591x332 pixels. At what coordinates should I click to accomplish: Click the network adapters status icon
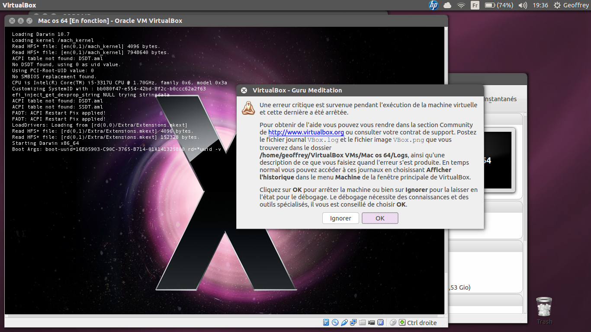(x=353, y=322)
